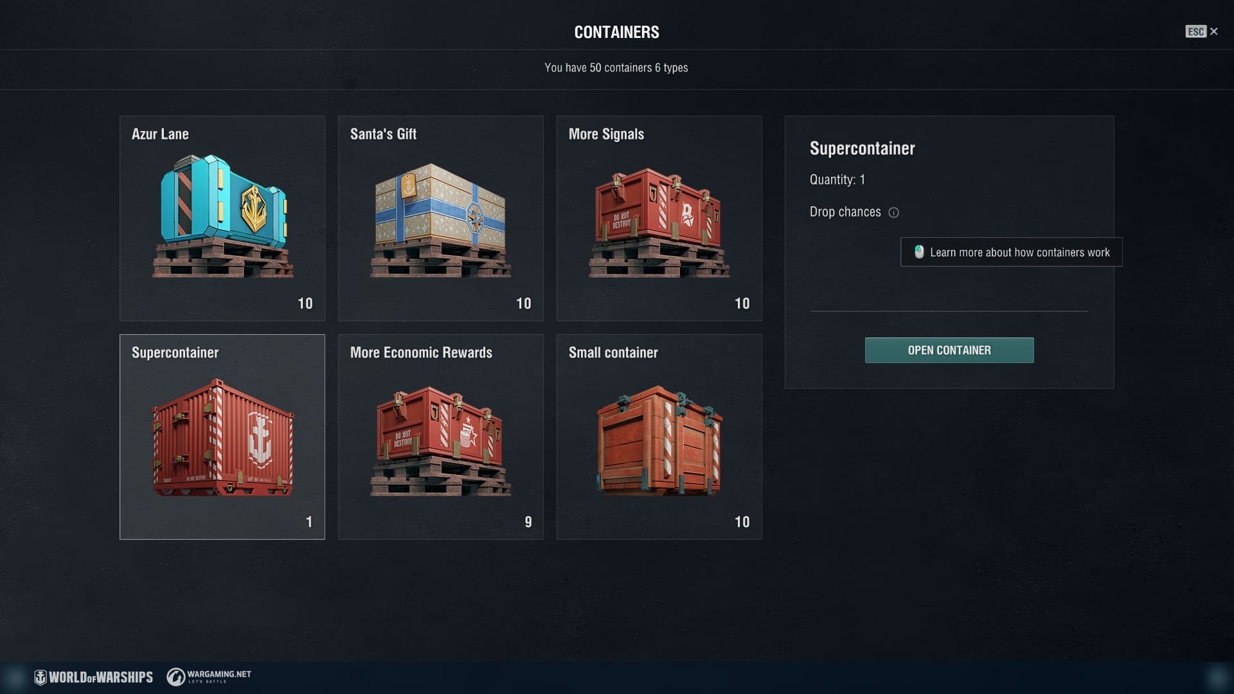
Task: Click the World of Warships logo
Action: tap(94, 677)
